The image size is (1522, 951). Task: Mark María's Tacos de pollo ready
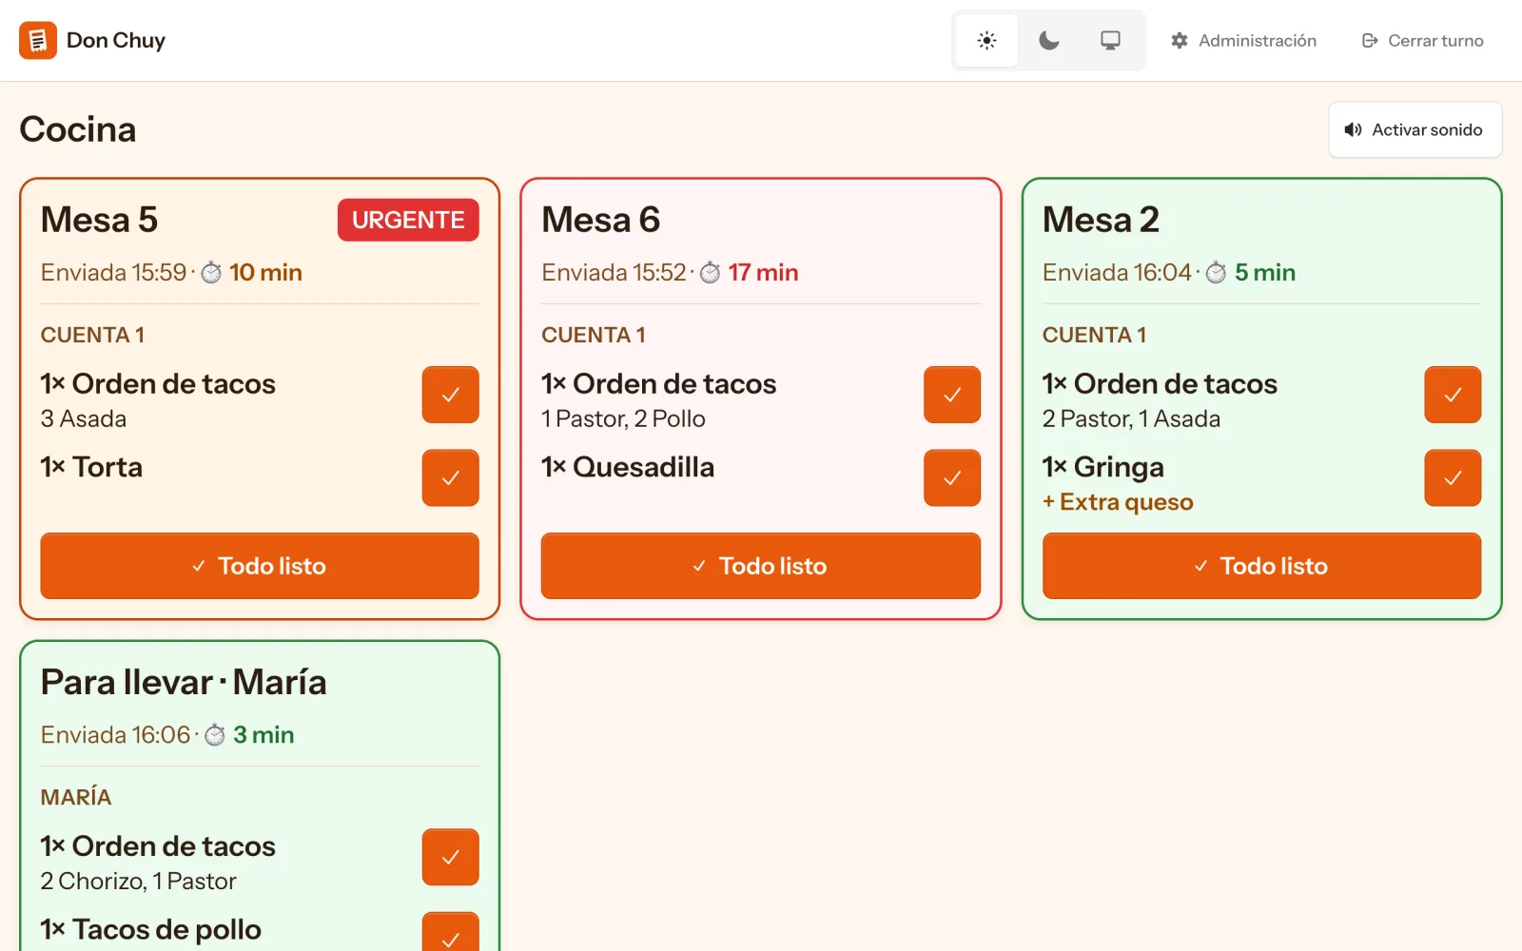[x=450, y=932]
